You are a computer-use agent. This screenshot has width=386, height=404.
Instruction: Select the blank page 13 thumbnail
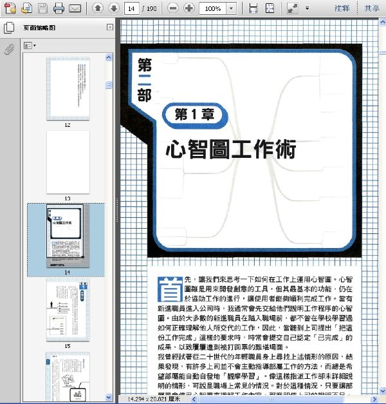click(68, 162)
